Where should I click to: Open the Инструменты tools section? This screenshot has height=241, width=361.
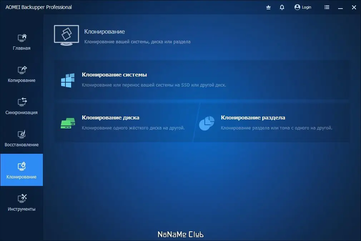[x=21, y=199]
